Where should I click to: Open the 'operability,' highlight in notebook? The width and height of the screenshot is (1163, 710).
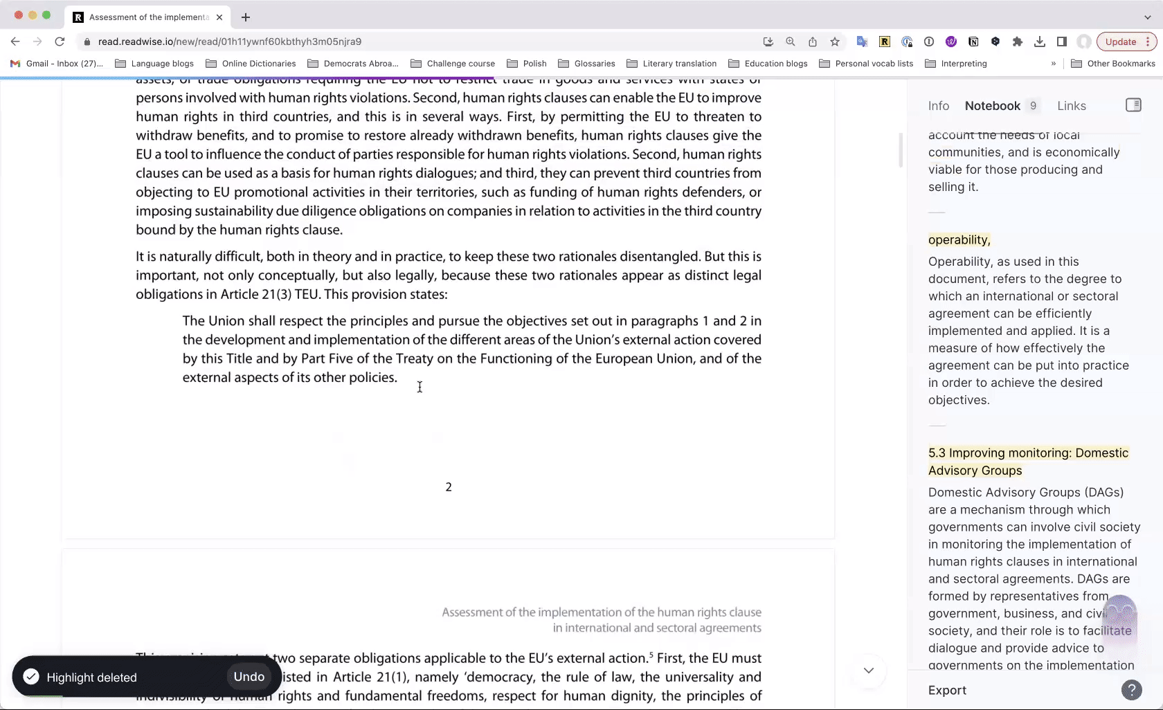point(959,239)
